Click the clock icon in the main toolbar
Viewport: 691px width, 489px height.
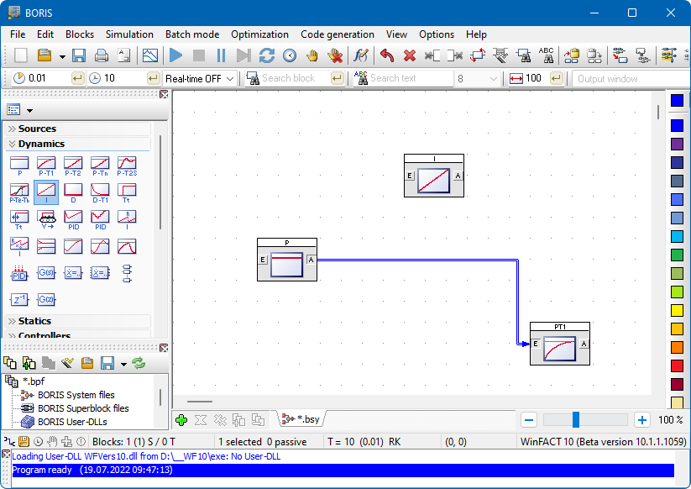coord(290,55)
